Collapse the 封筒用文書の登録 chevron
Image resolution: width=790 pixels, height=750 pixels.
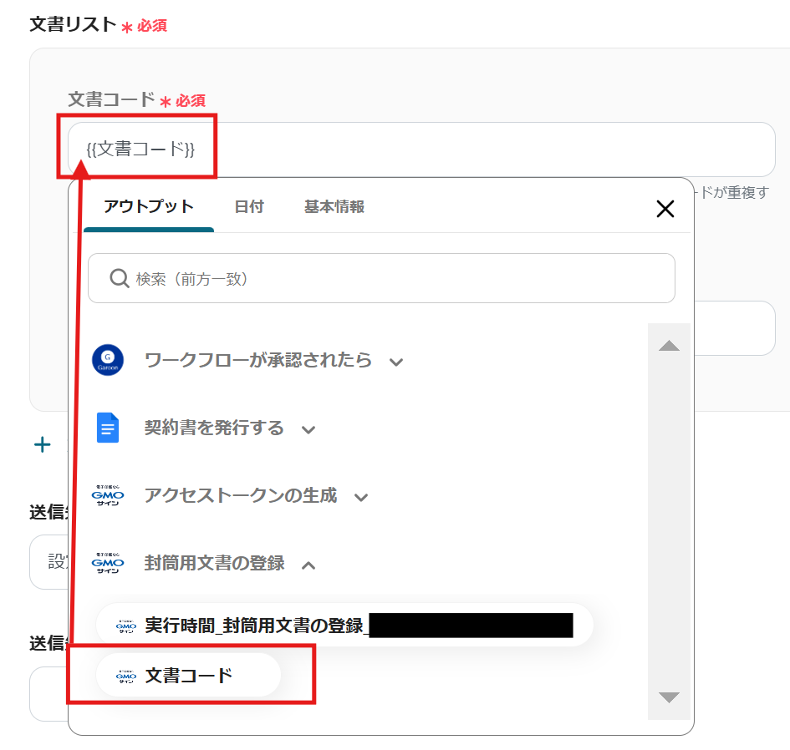pyautogui.click(x=308, y=565)
